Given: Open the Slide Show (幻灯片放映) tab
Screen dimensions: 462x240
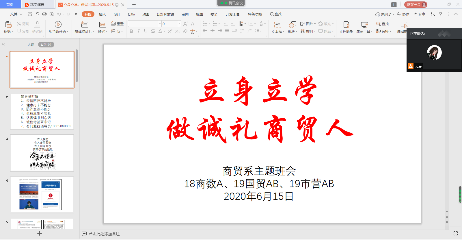Looking at the screenshot, I should point(165,14).
